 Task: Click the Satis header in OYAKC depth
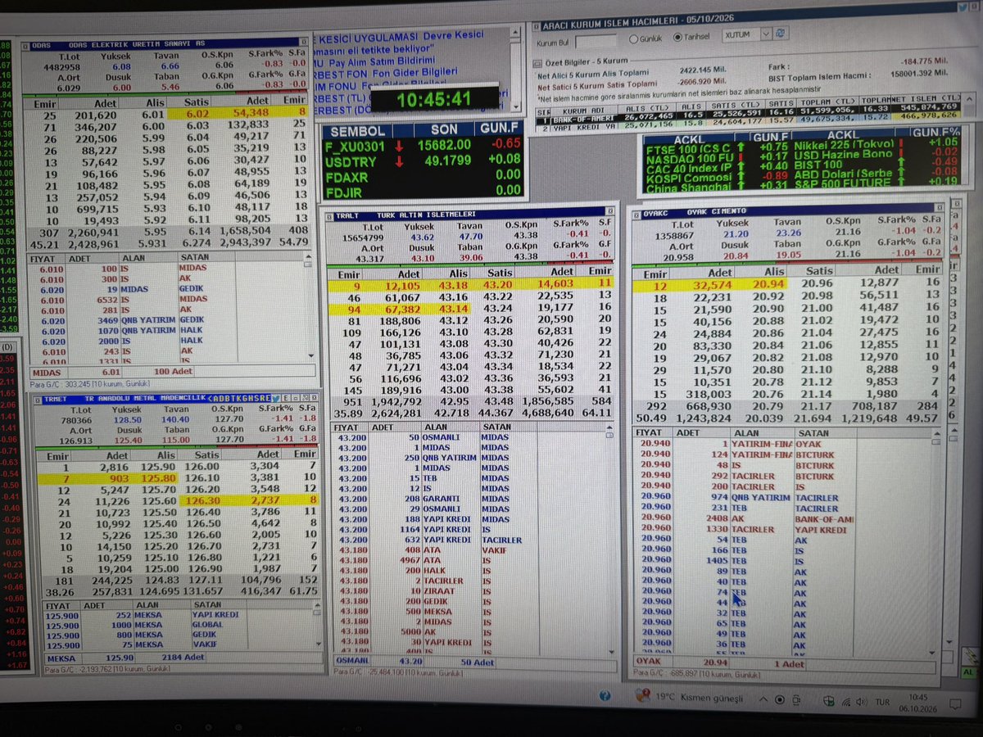click(819, 271)
